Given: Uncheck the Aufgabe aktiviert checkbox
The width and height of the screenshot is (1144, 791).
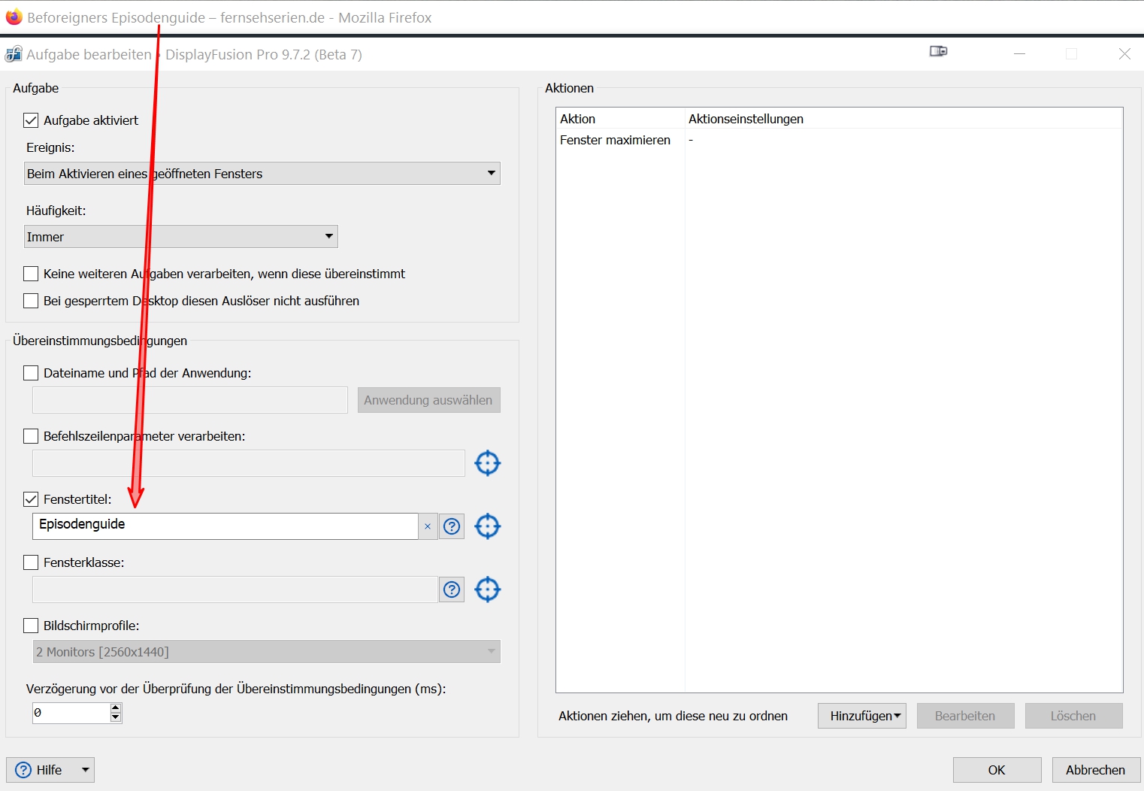Looking at the screenshot, I should pyautogui.click(x=31, y=120).
